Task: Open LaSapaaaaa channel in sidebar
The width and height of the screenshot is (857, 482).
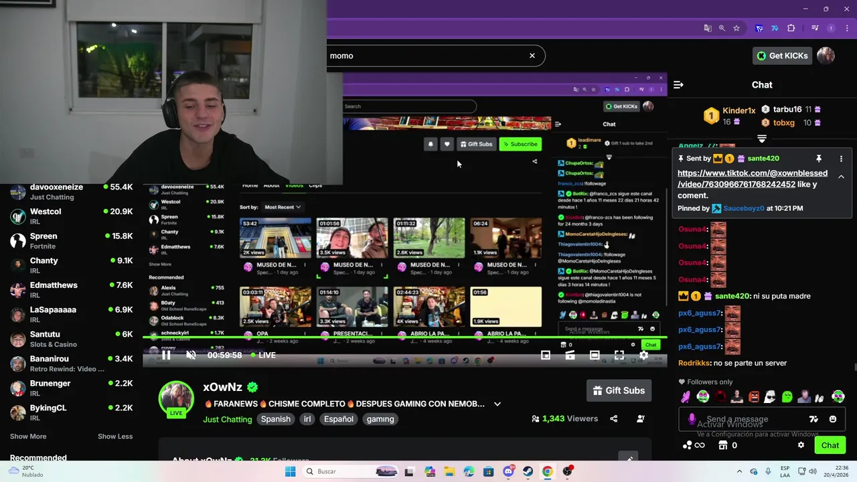Action: [71, 315]
